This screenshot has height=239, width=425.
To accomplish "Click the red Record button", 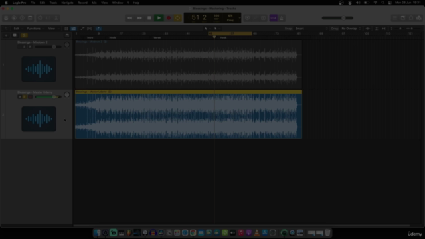I will [169, 18].
